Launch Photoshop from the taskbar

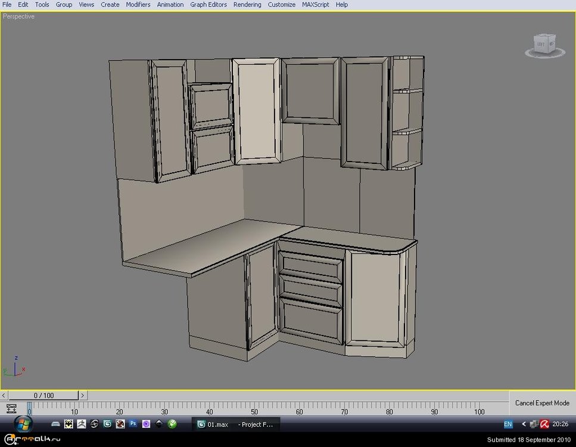point(133,424)
